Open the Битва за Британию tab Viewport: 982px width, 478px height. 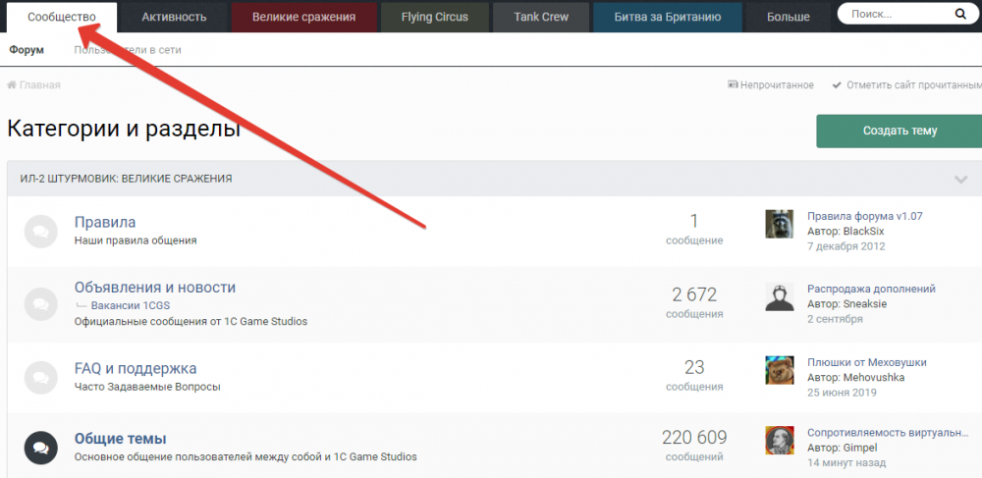(x=667, y=17)
